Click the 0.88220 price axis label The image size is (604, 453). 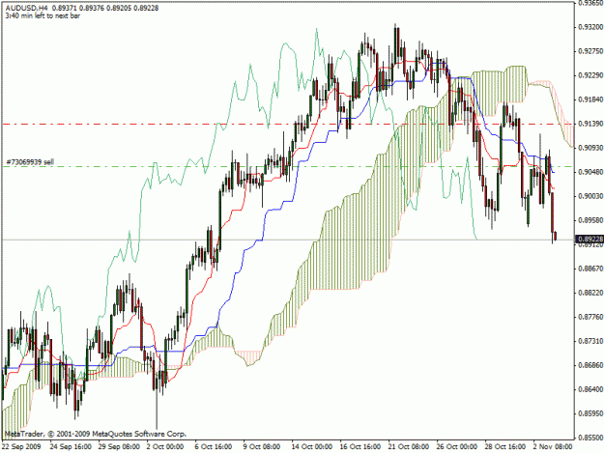tap(590, 293)
